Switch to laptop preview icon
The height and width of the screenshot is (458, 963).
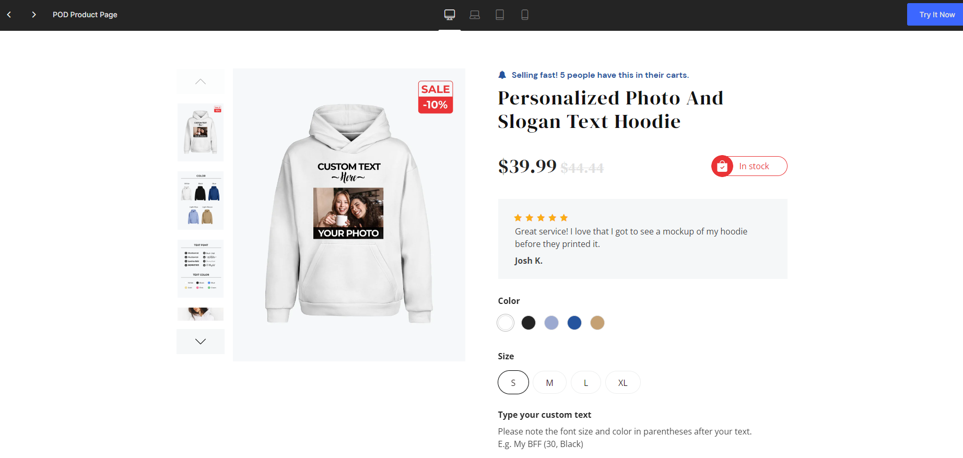click(475, 15)
